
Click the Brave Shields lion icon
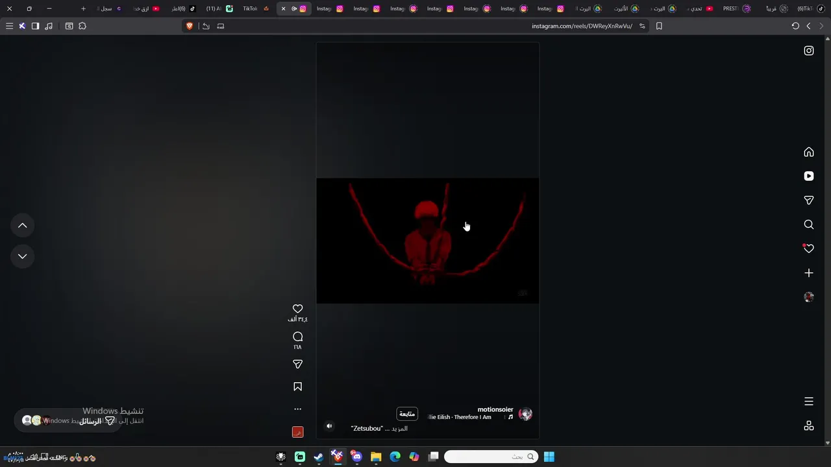click(190, 26)
